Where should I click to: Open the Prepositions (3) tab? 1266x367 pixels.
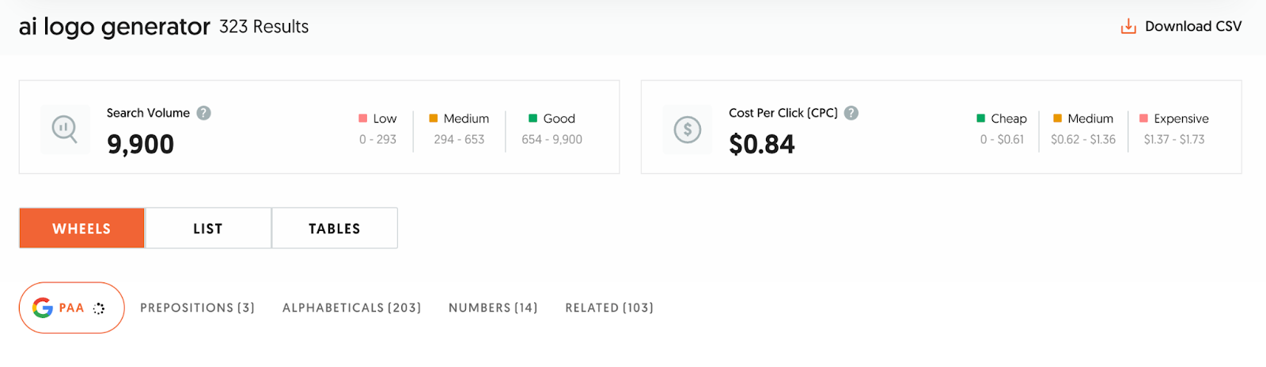pos(197,308)
